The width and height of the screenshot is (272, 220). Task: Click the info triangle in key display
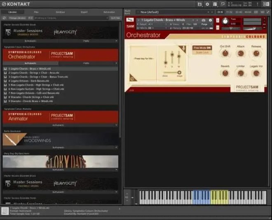133,78
